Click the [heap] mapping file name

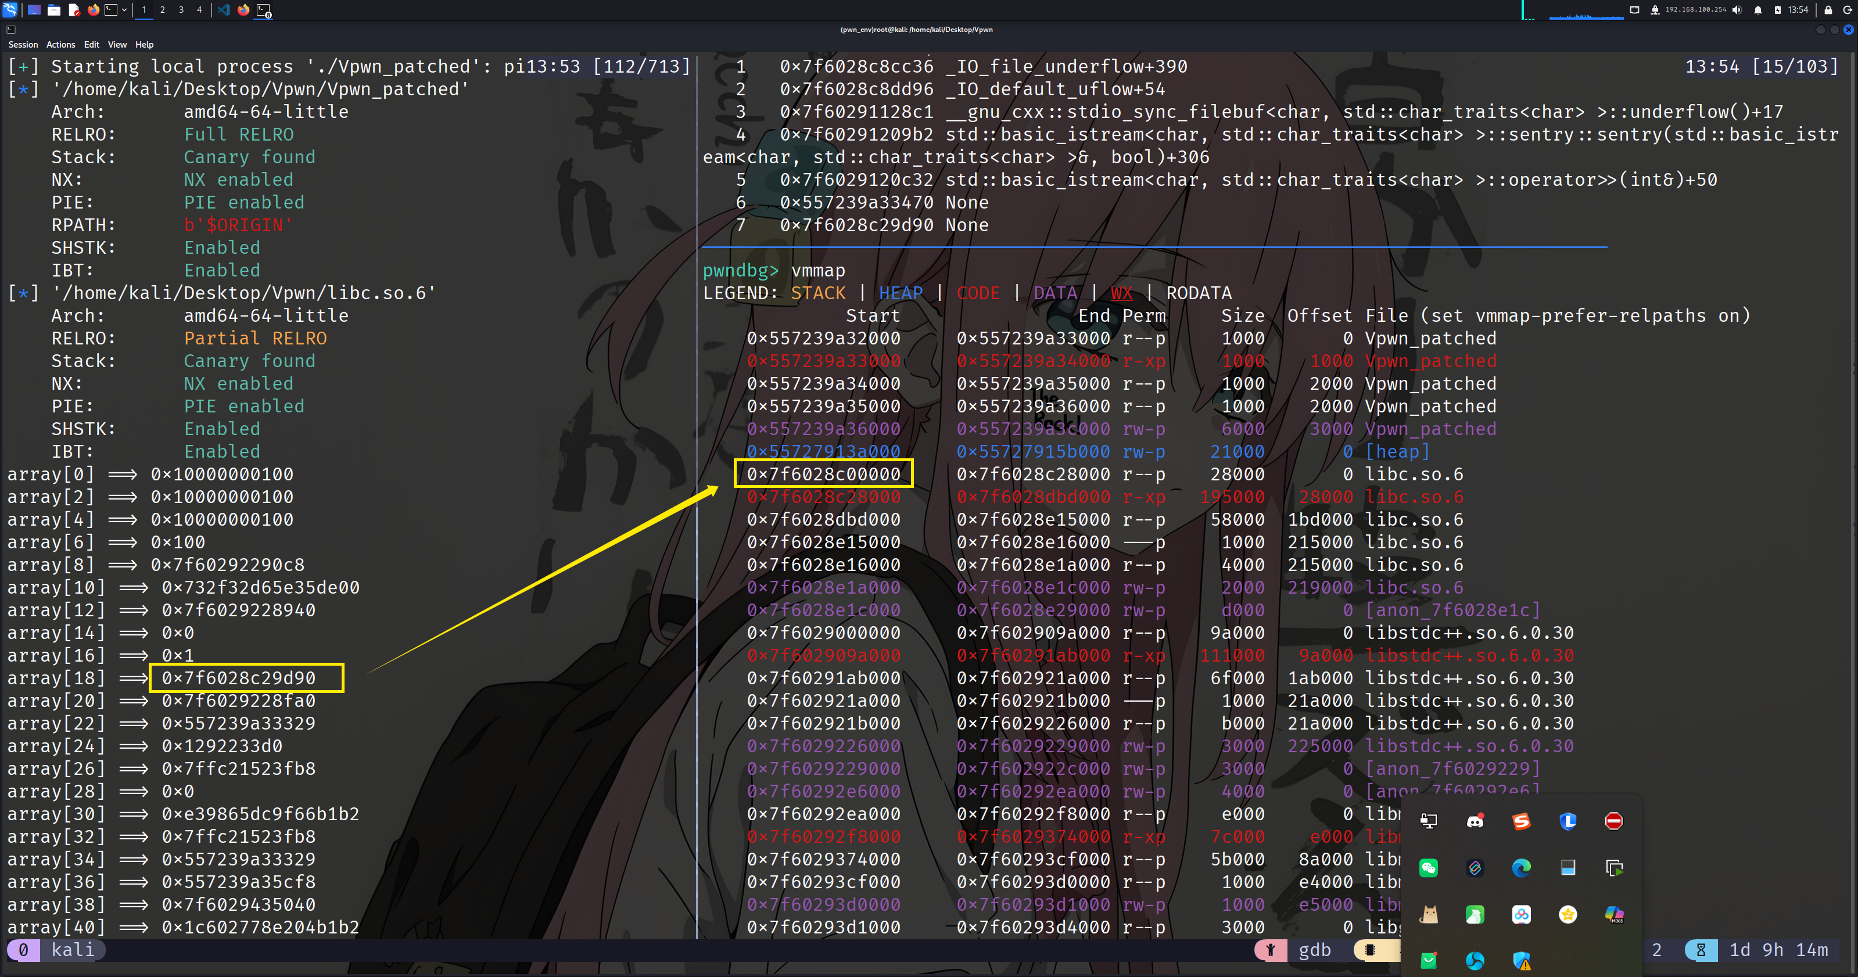1397,451
